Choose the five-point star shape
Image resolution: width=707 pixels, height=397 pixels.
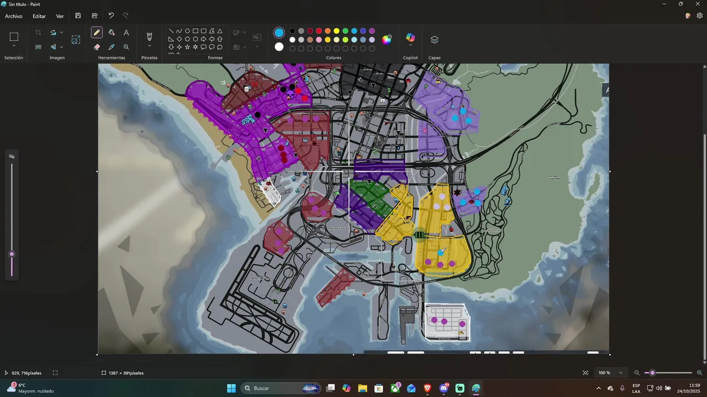coord(187,47)
